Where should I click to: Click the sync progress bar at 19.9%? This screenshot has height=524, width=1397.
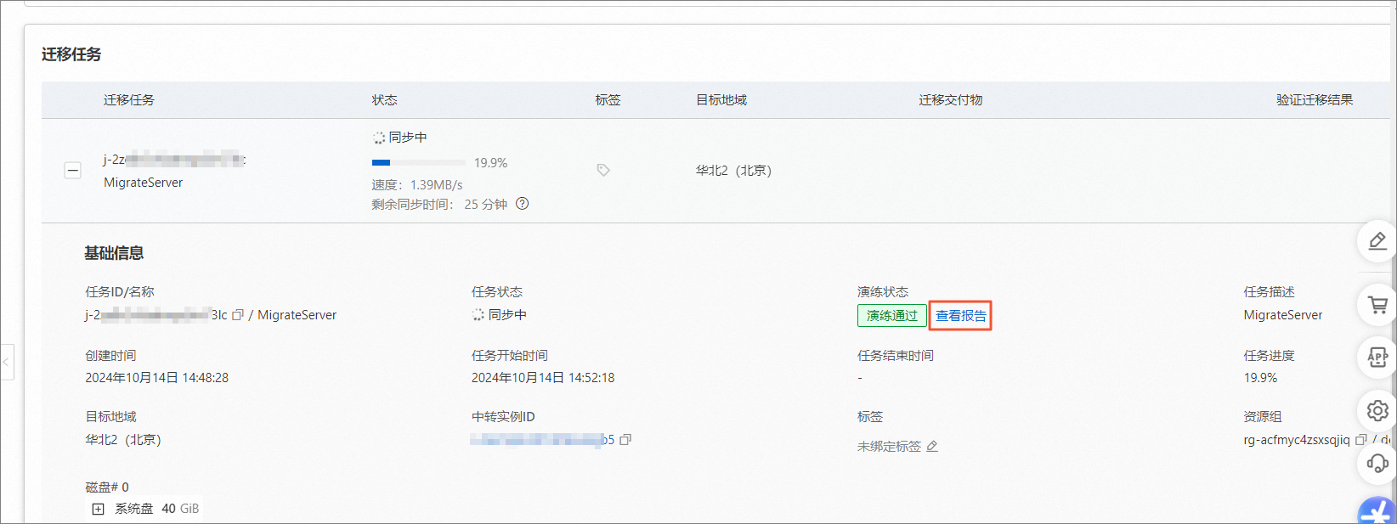[x=419, y=162]
